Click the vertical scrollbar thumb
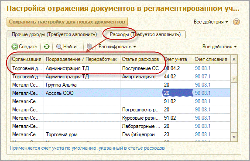 [x=234, y=79]
